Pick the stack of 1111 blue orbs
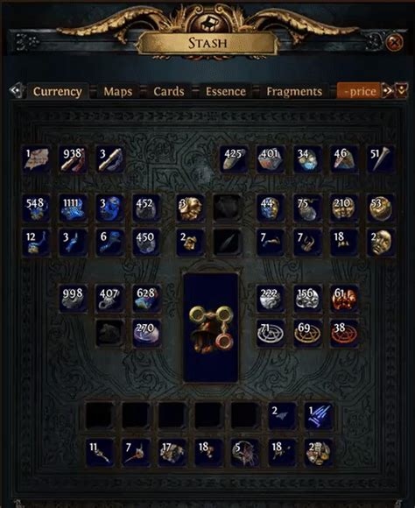415x508 pixels. pyautogui.click(x=73, y=208)
